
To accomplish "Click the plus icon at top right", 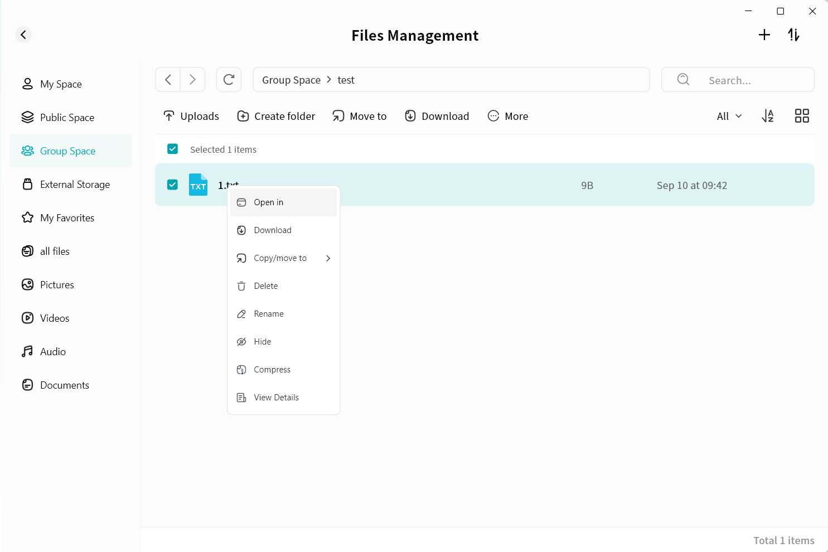I will [764, 35].
